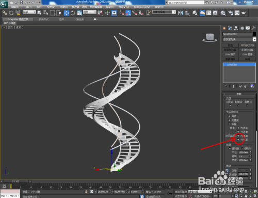
Task: Activate the Select and Move tool
Action: 67,13
